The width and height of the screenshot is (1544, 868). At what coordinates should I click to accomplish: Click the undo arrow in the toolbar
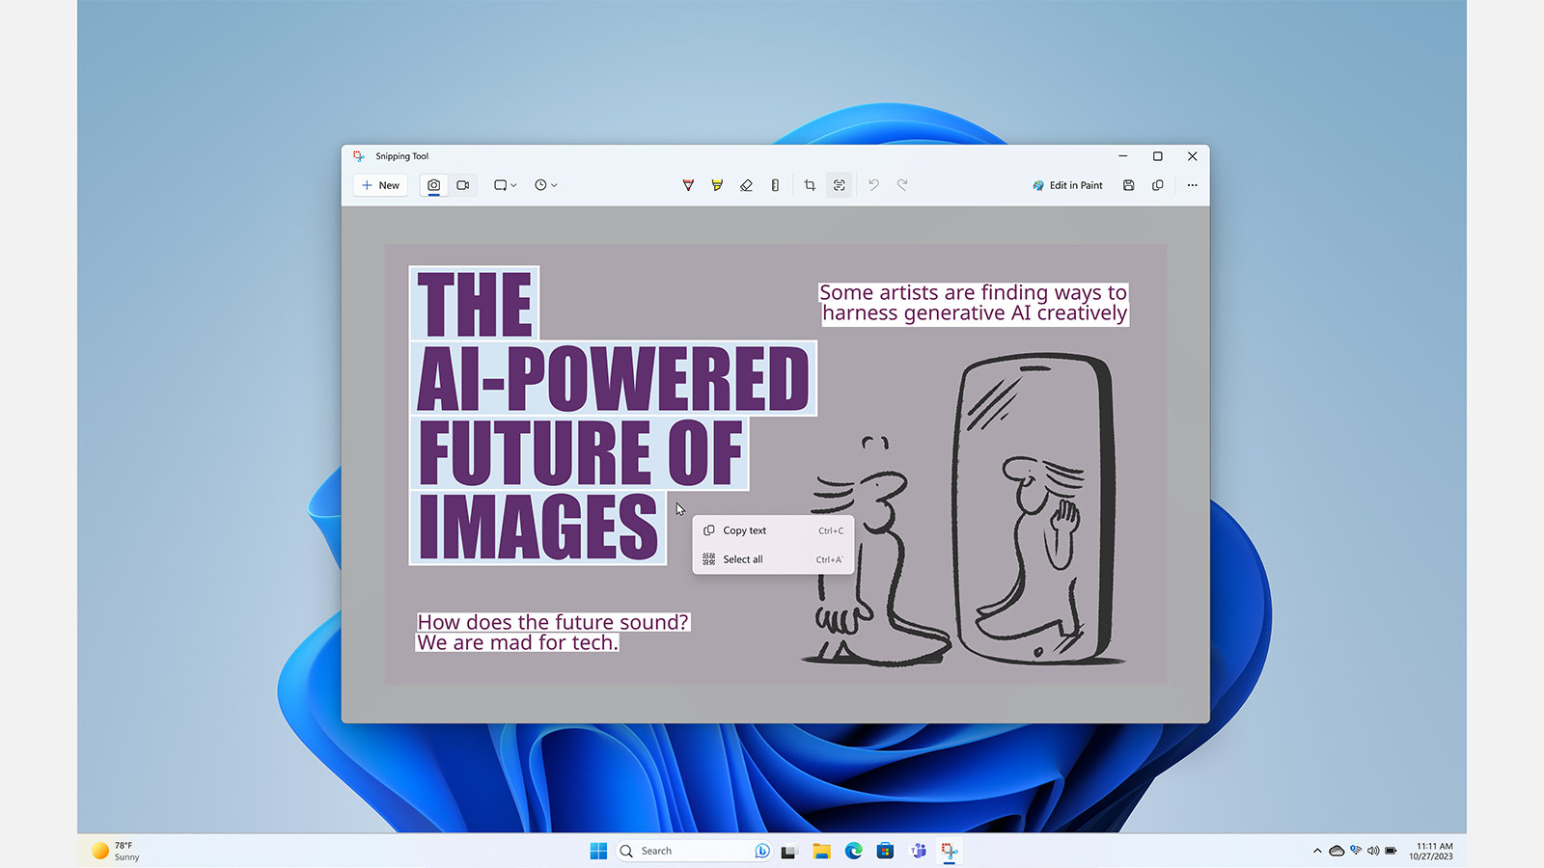(x=873, y=185)
